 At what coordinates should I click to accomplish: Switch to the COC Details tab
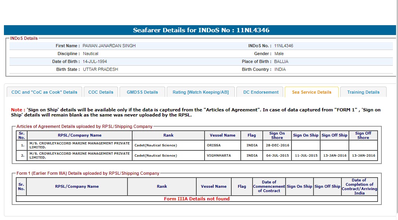pos(101,92)
